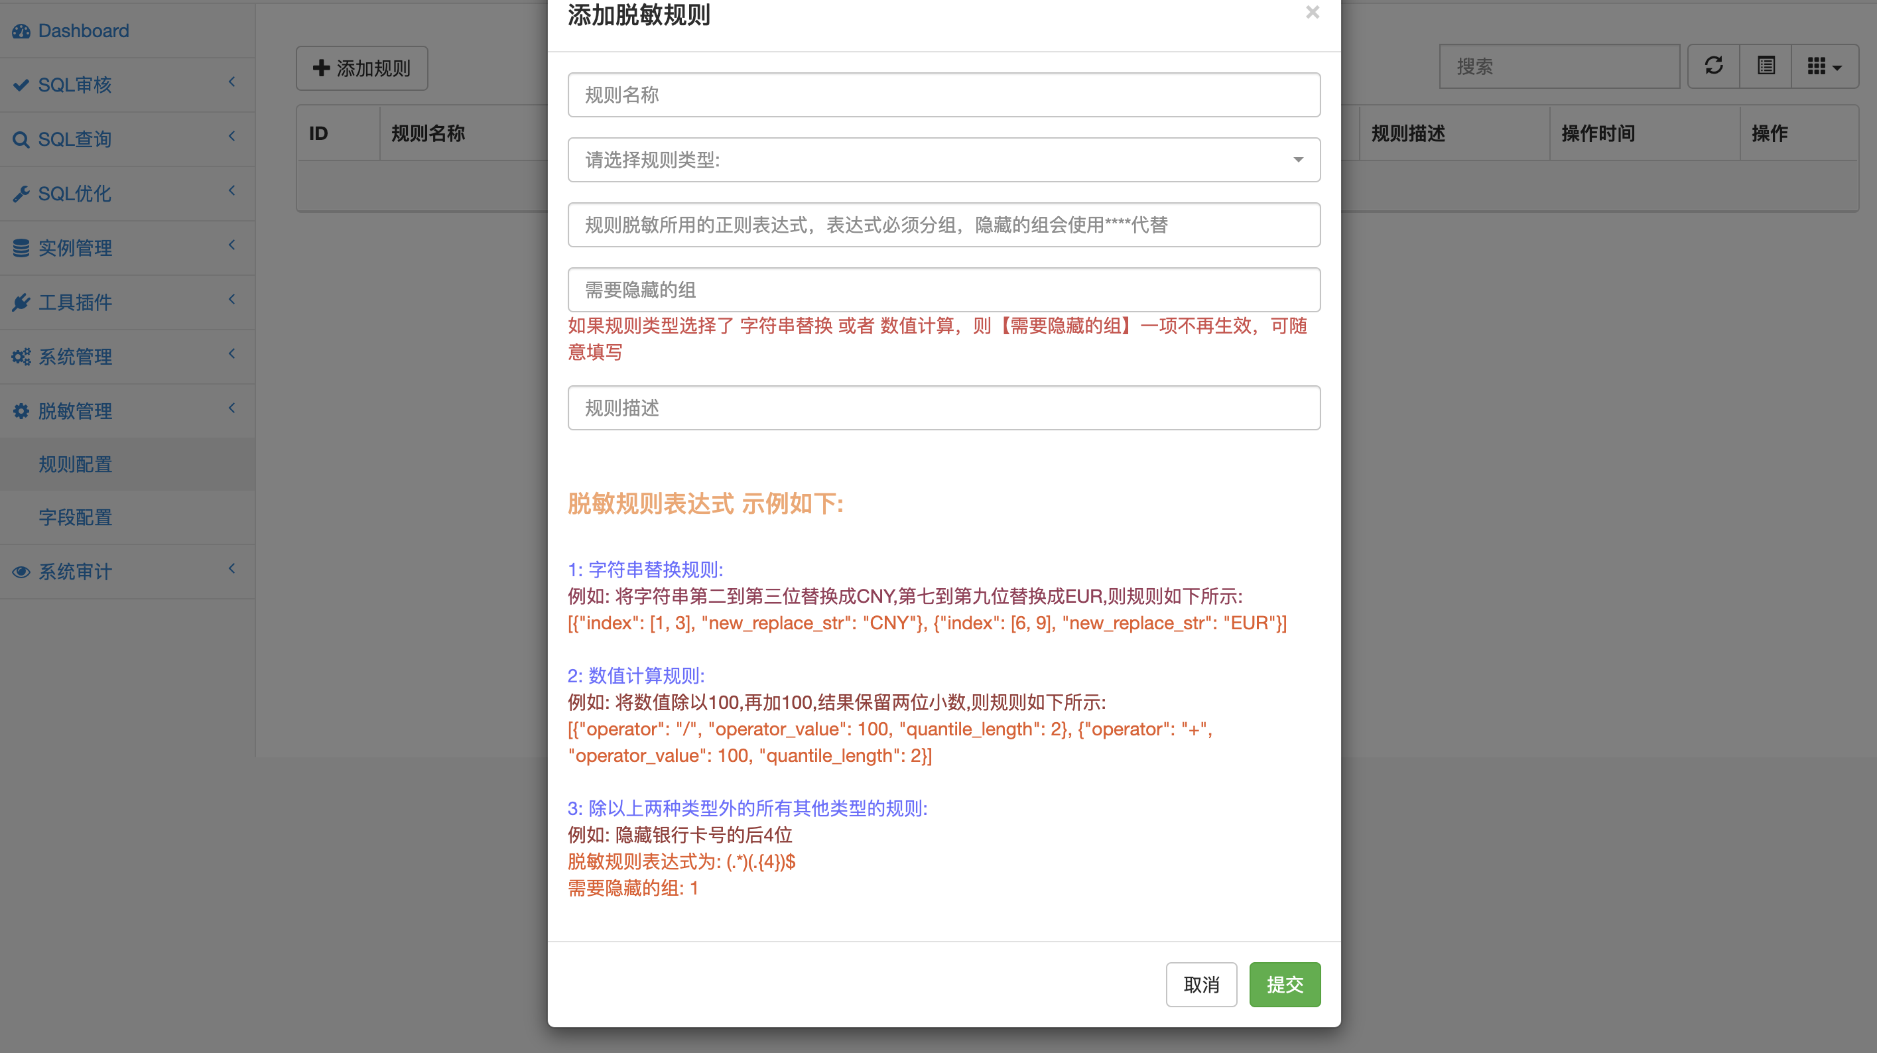This screenshot has height=1053, width=1877.
Task: Open the columns grid dropdown
Action: (x=1824, y=66)
